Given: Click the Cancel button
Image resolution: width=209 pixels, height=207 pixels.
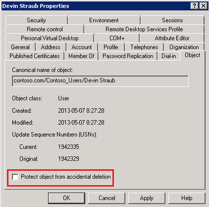Looking at the screenshot, I should [x=107, y=198].
